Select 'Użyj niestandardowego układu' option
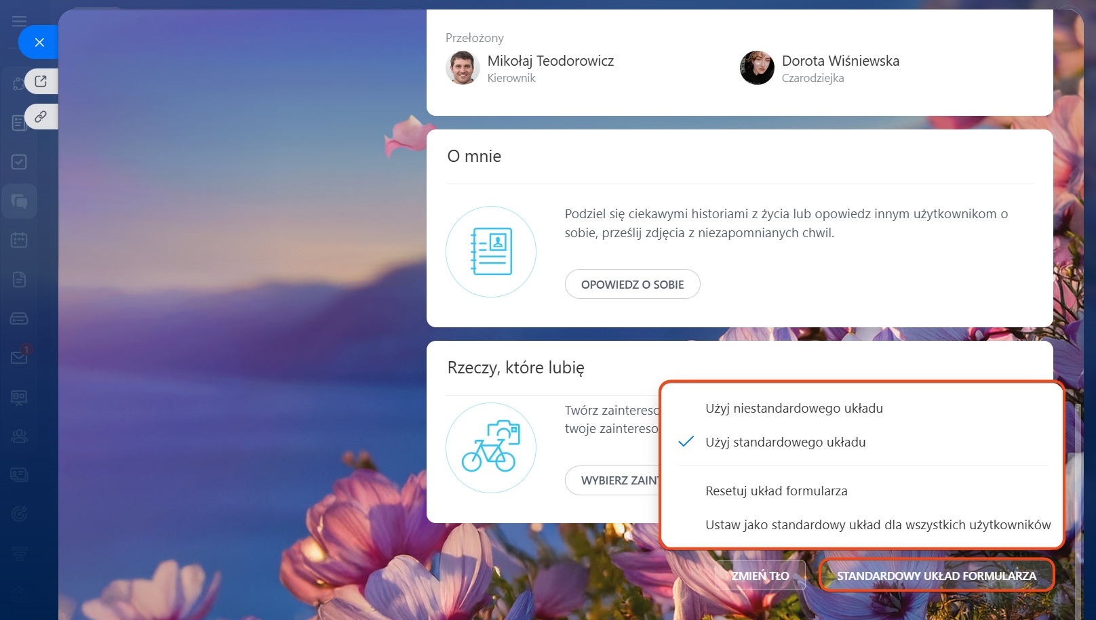Image resolution: width=1096 pixels, height=620 pixels. coord(794,409)
